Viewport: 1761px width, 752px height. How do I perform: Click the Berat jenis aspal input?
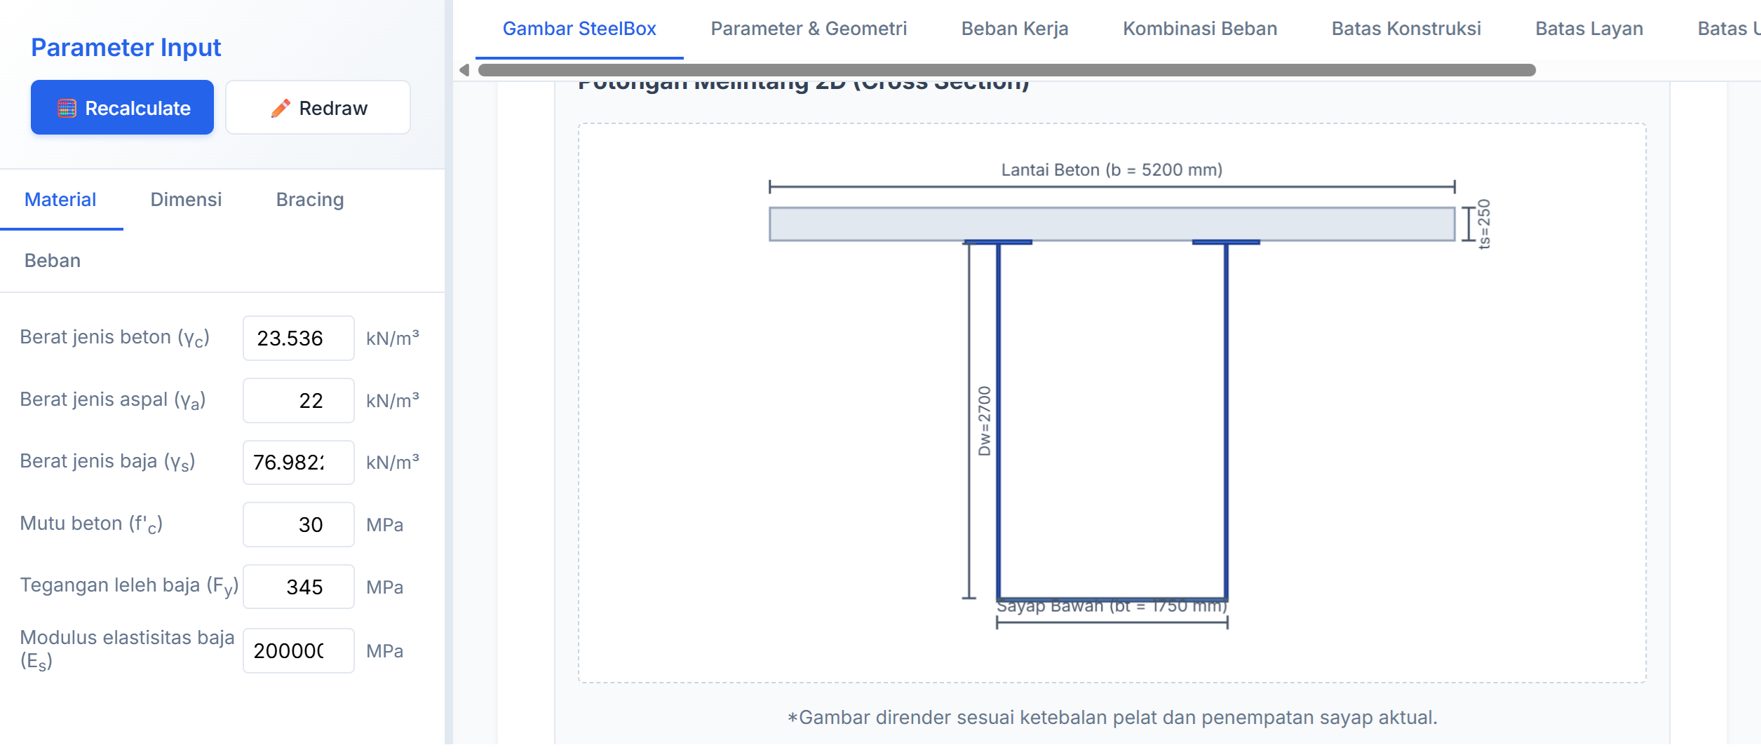click(x=298, y=401)
